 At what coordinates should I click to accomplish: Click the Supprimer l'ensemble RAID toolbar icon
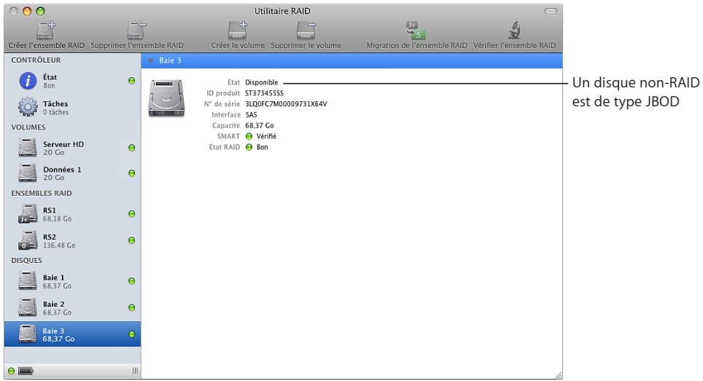(137, 31)
